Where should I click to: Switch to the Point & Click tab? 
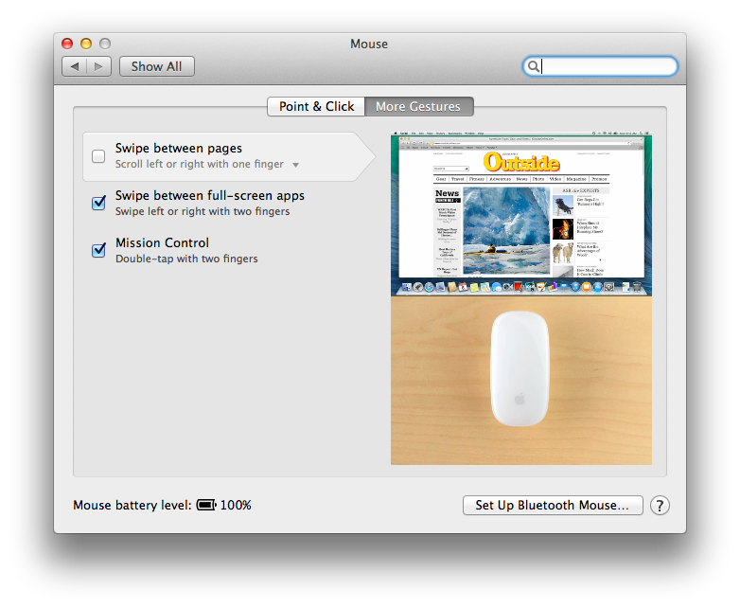pos(316,107)
